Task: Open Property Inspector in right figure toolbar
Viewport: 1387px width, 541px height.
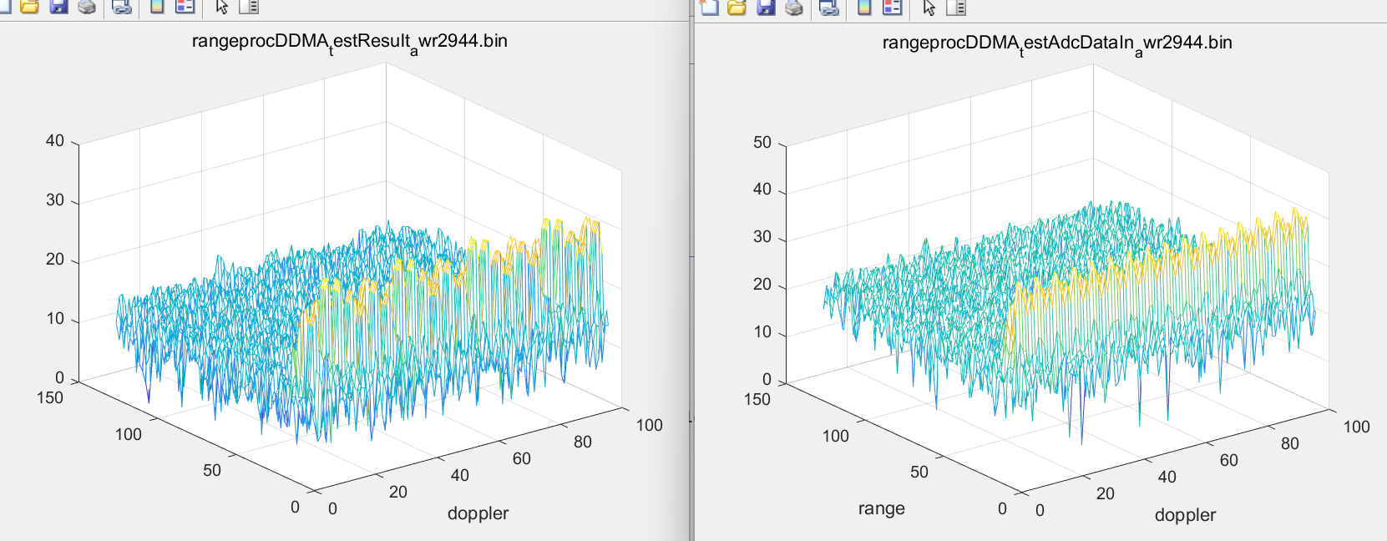Action: (x=956, y=7)
